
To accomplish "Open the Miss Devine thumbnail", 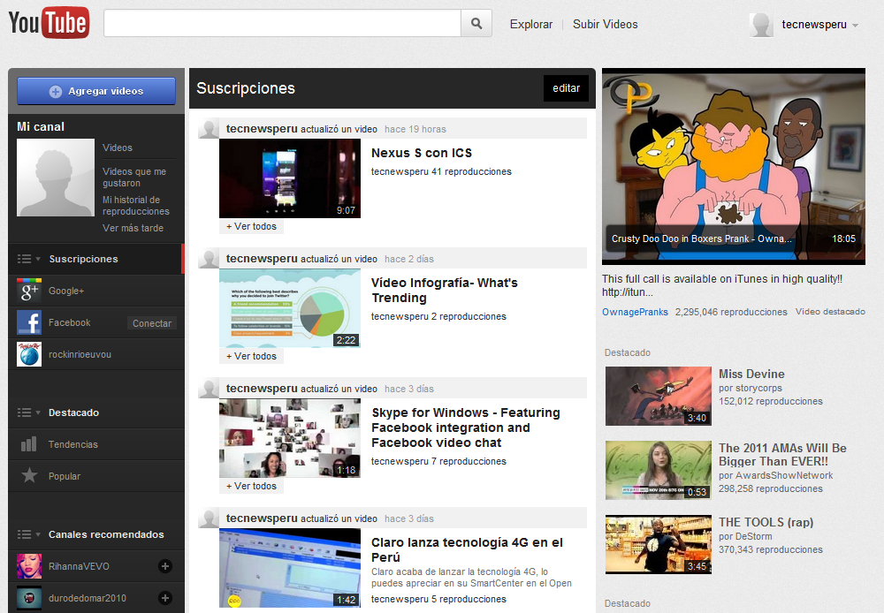I will [659, 396].
